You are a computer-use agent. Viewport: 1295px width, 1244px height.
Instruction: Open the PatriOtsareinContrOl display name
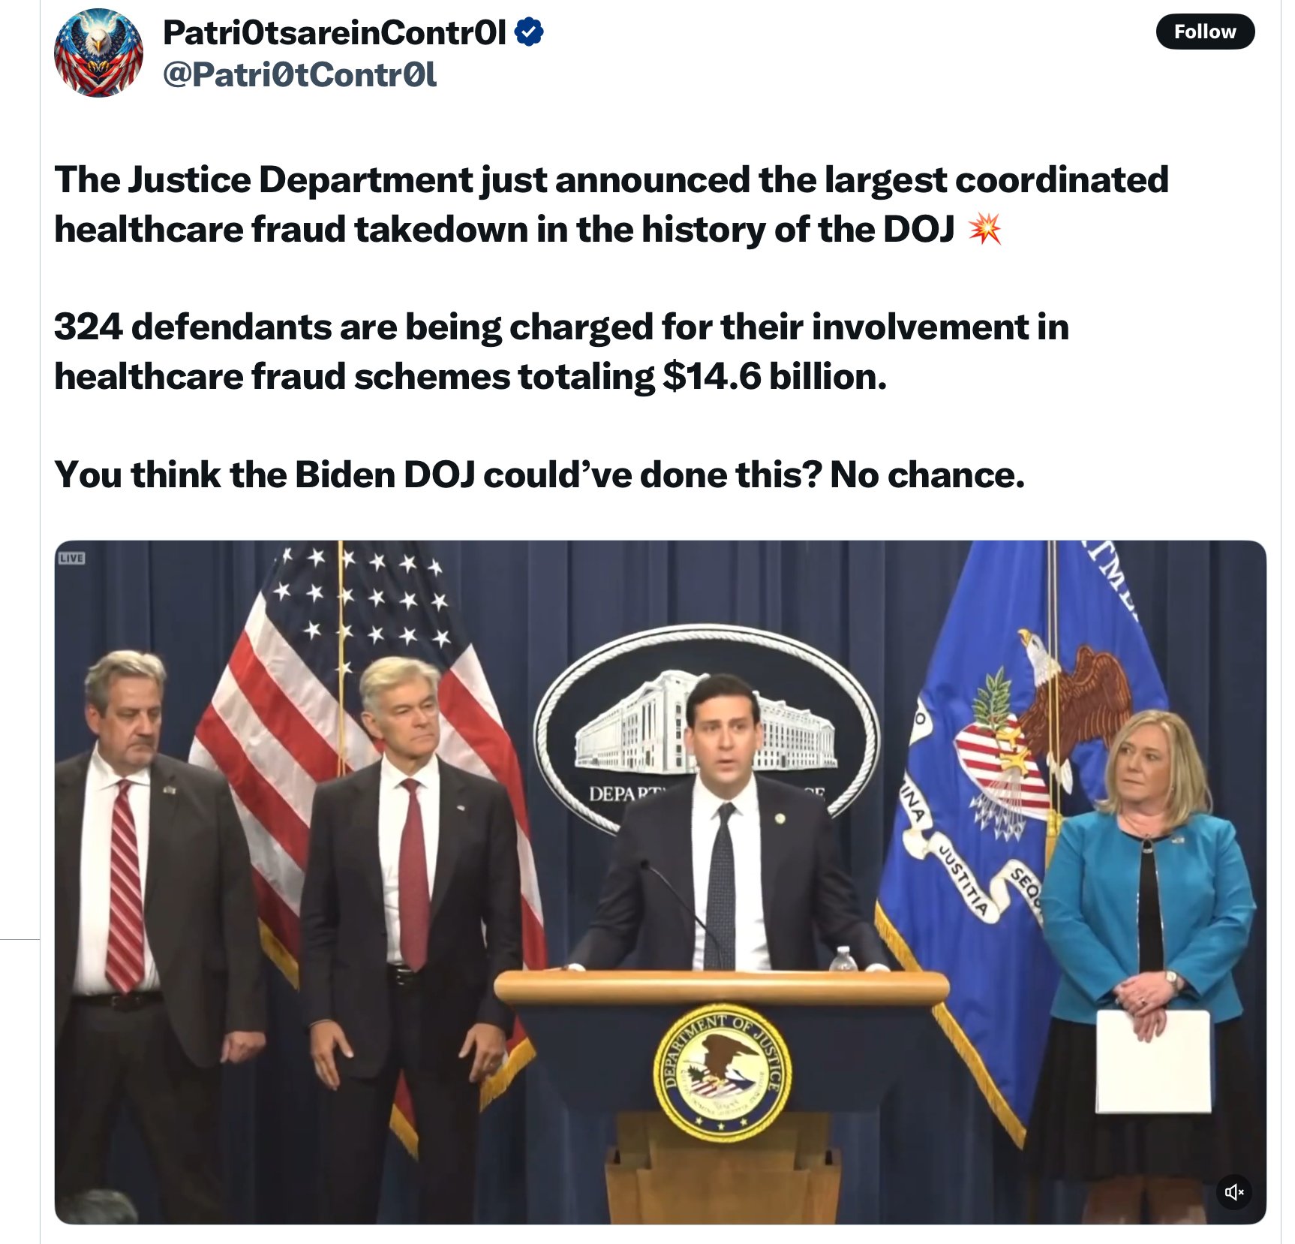click(x=335, y=32)
